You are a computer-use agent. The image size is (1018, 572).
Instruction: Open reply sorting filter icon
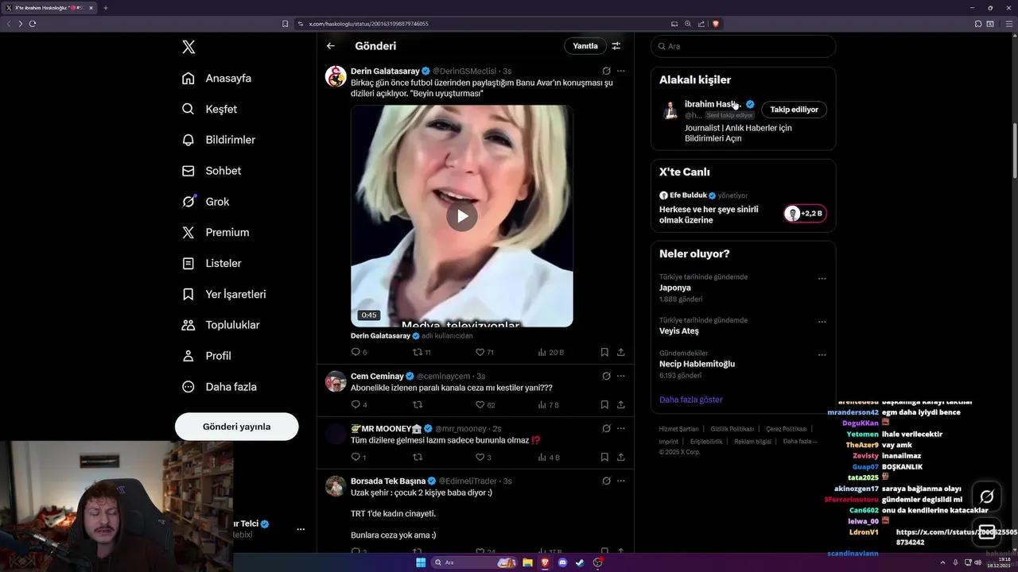616,46
